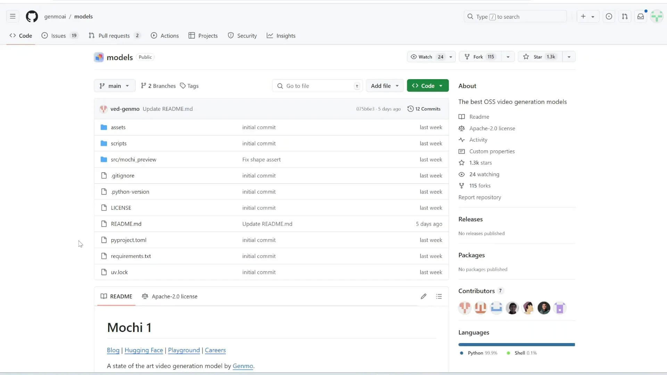Open README outline list icon
667x375 pixels.
click(439, 296)
